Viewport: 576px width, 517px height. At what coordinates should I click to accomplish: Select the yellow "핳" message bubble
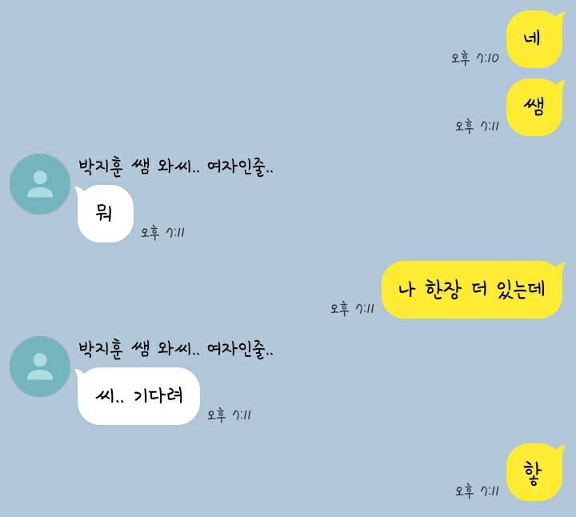coord(535,472)
